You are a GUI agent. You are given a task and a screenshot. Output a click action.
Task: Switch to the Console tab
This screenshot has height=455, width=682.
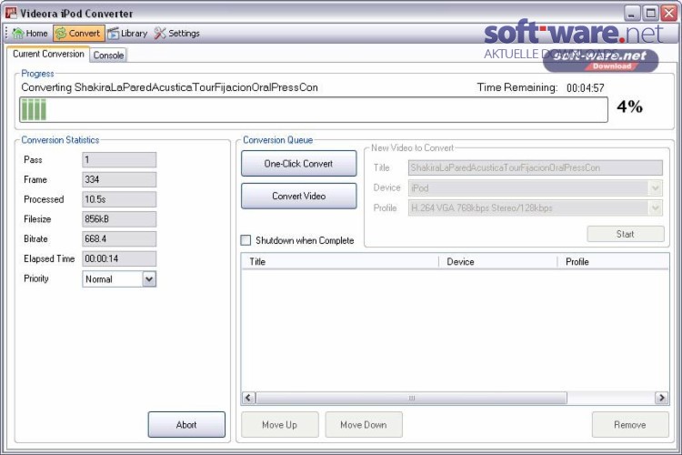(108, 56)
